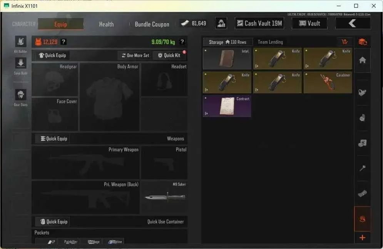This screenshot has width=383, height=249.
Task: Select the home category icon in sidebar
Action: point(363,60)
